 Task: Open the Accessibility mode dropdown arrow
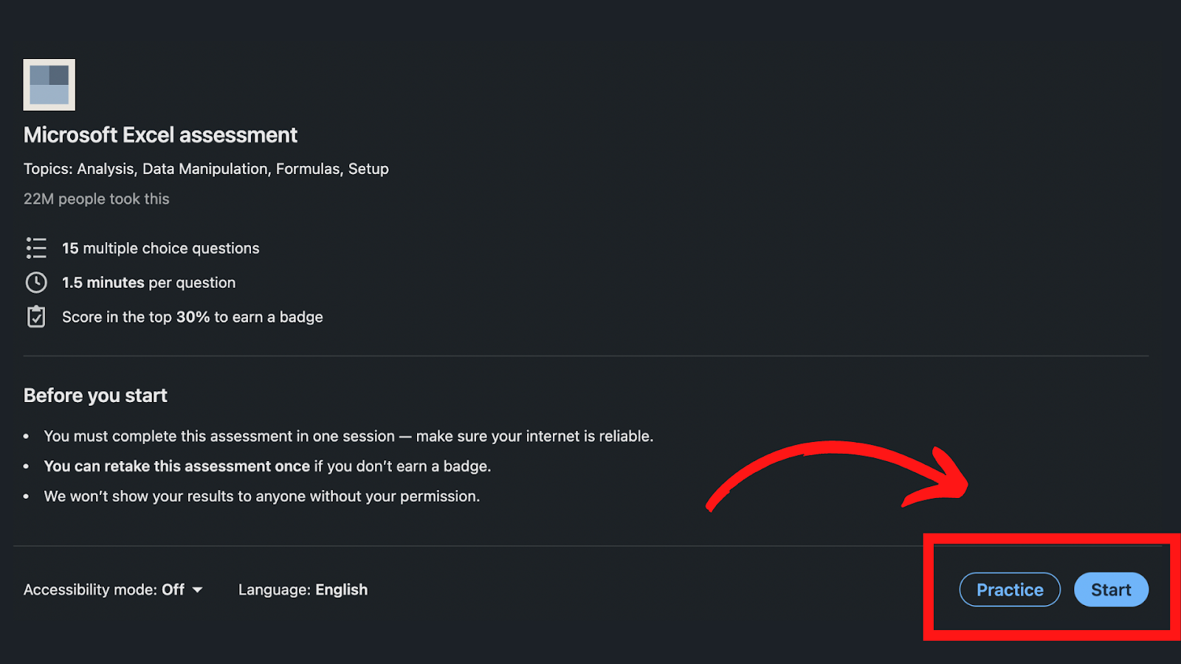tap(197, 590)
